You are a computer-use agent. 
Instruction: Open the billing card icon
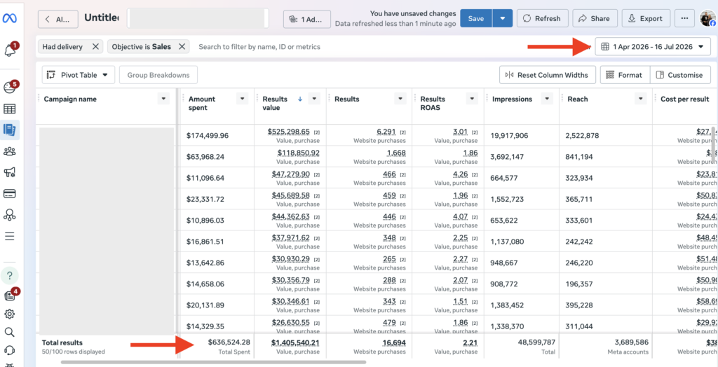[10, 193]
